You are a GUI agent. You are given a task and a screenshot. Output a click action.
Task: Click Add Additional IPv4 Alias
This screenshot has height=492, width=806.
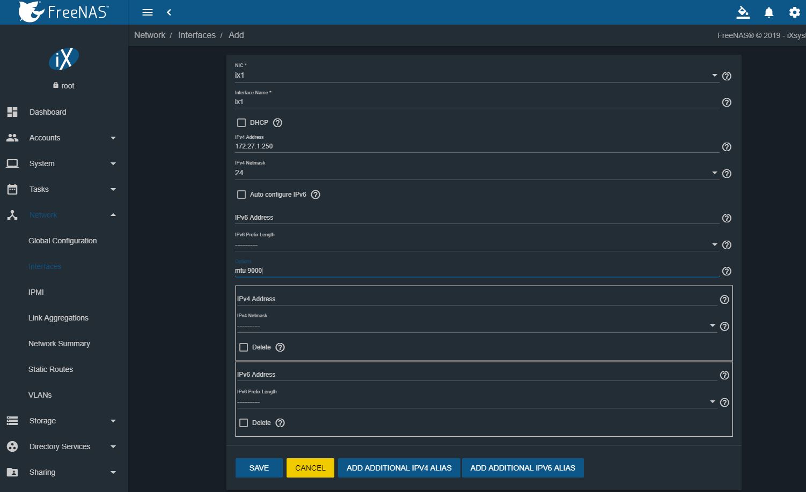click(x=399, y=468)
